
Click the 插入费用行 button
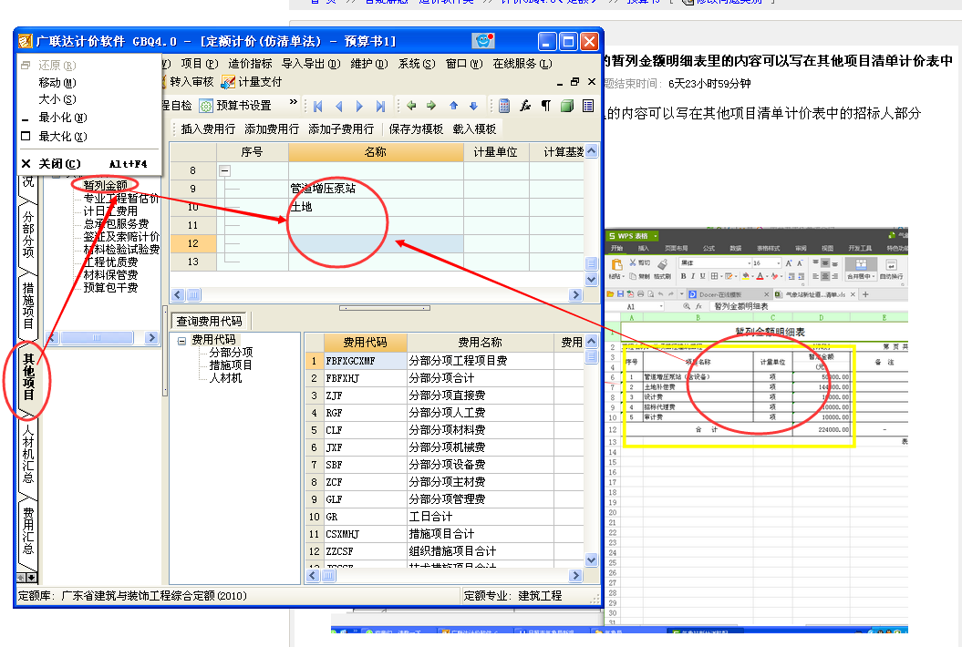207,128
